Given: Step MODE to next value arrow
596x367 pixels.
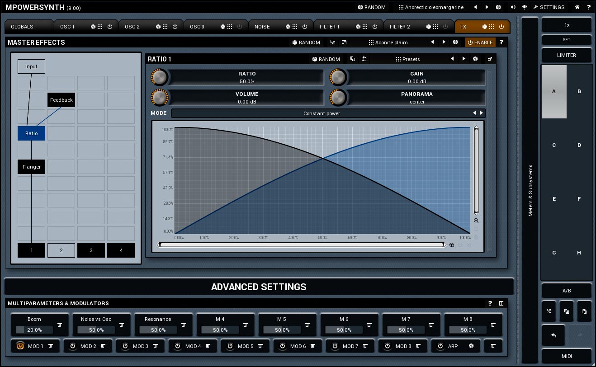Looking at the screenshot, I should point(482,113).
